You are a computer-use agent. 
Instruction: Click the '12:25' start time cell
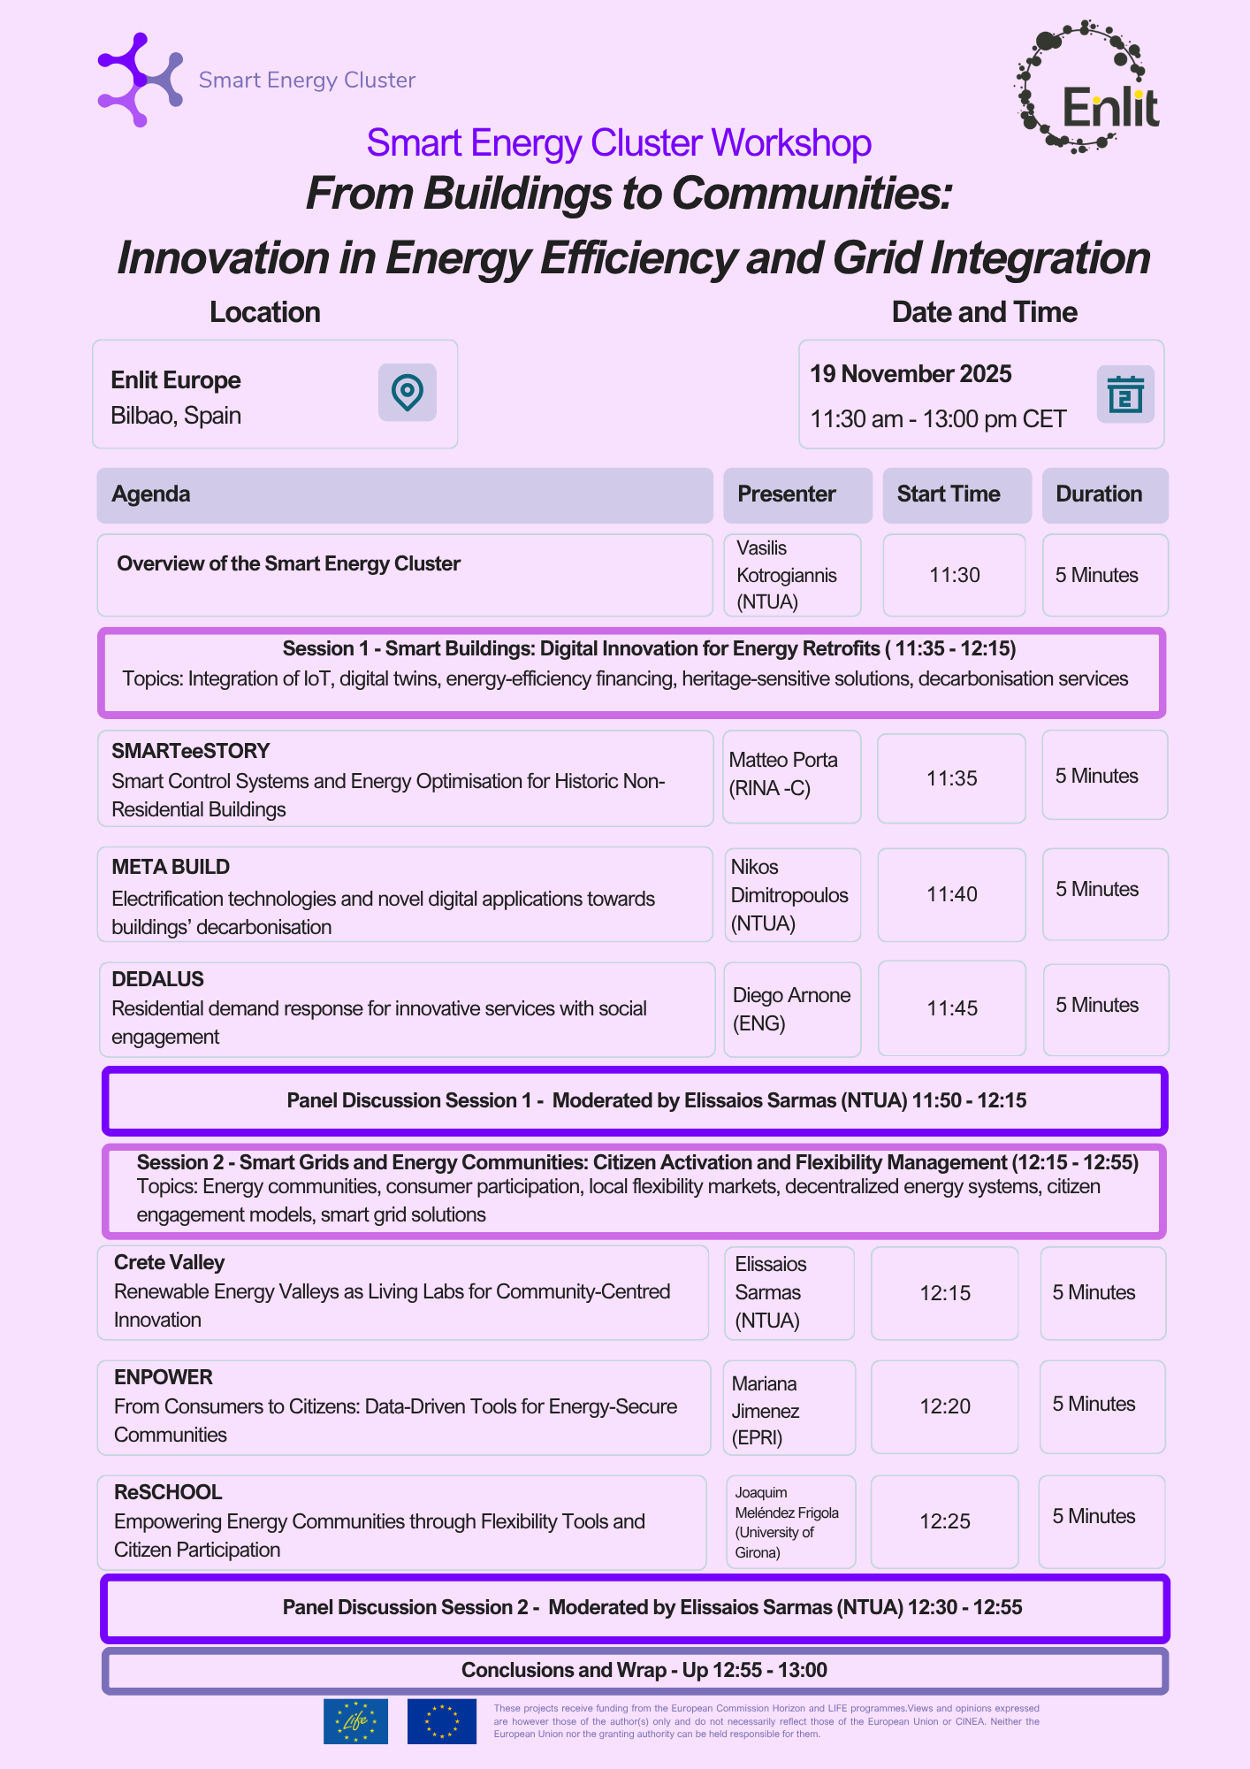click(x=945, y=1521)
